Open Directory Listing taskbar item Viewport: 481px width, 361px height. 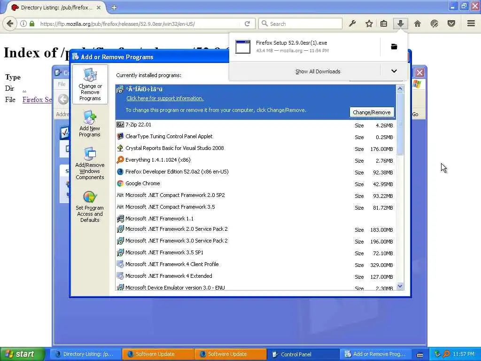click(85, 354)
